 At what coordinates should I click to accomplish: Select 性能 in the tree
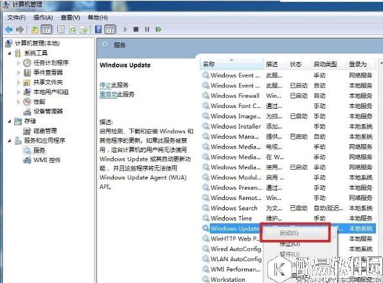(x=39, y=102)
